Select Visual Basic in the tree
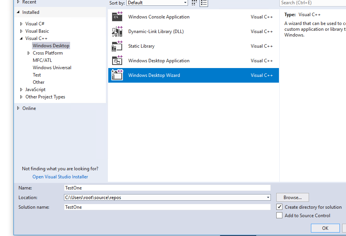 tap(37, 31)
